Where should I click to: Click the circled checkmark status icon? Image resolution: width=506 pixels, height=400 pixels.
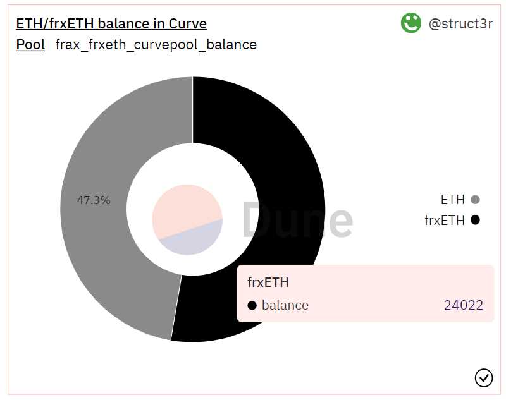pyautogui.click(x=484, y=377)
